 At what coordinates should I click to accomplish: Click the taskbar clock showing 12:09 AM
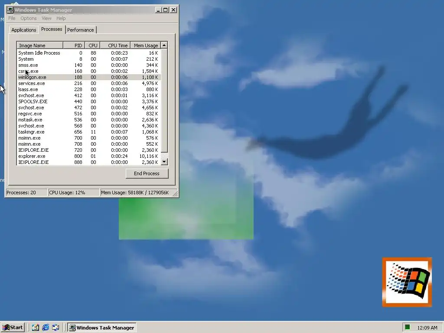point(427,328)
